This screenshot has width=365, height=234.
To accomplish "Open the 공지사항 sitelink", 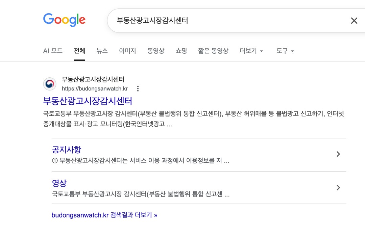I will (67, 149).
